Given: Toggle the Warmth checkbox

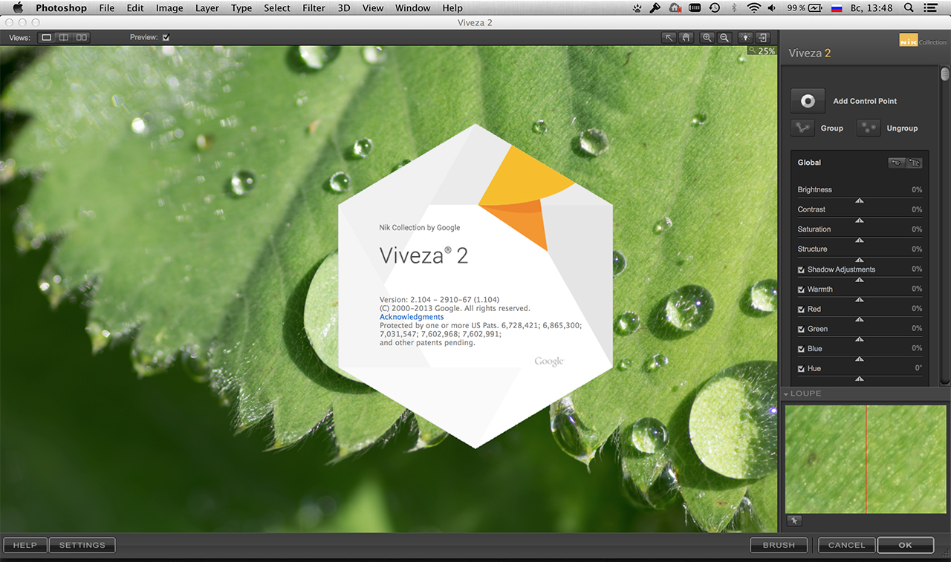Looking at the screenshot, I should pos(801,290).
